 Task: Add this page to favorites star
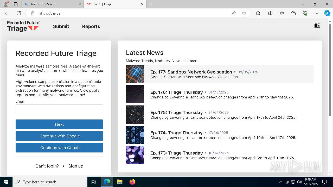(244, 13)
